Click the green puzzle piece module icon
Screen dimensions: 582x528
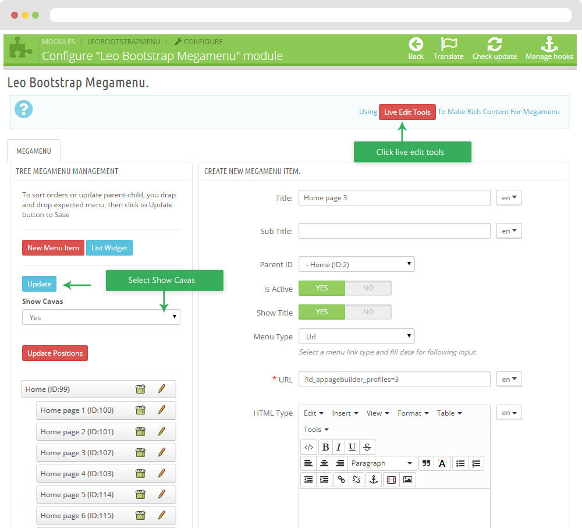(x=21, y=48)
